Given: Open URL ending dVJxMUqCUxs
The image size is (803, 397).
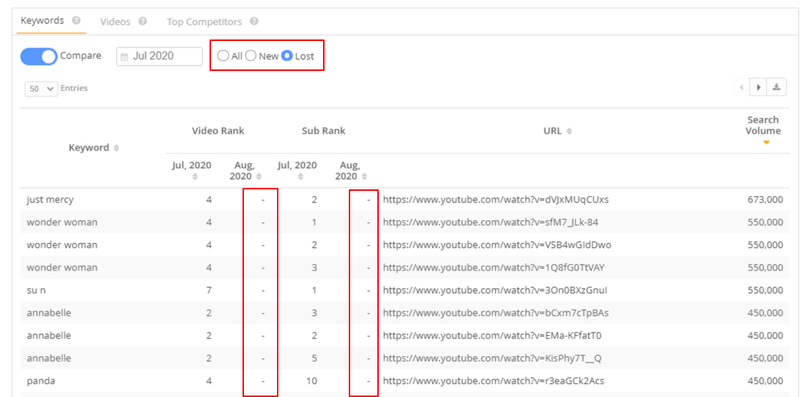Looking at the screenshot, I should tap(496, 200).
